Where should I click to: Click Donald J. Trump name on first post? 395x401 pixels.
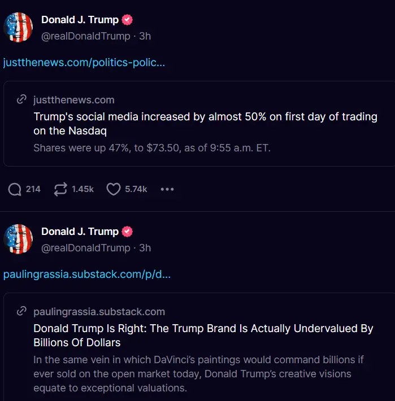point(80,20)
